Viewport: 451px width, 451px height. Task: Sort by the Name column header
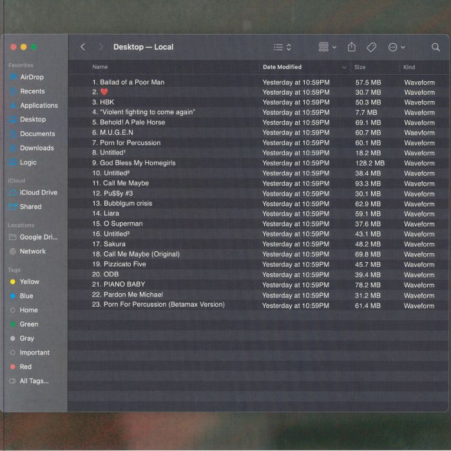[x=100, y=67]
